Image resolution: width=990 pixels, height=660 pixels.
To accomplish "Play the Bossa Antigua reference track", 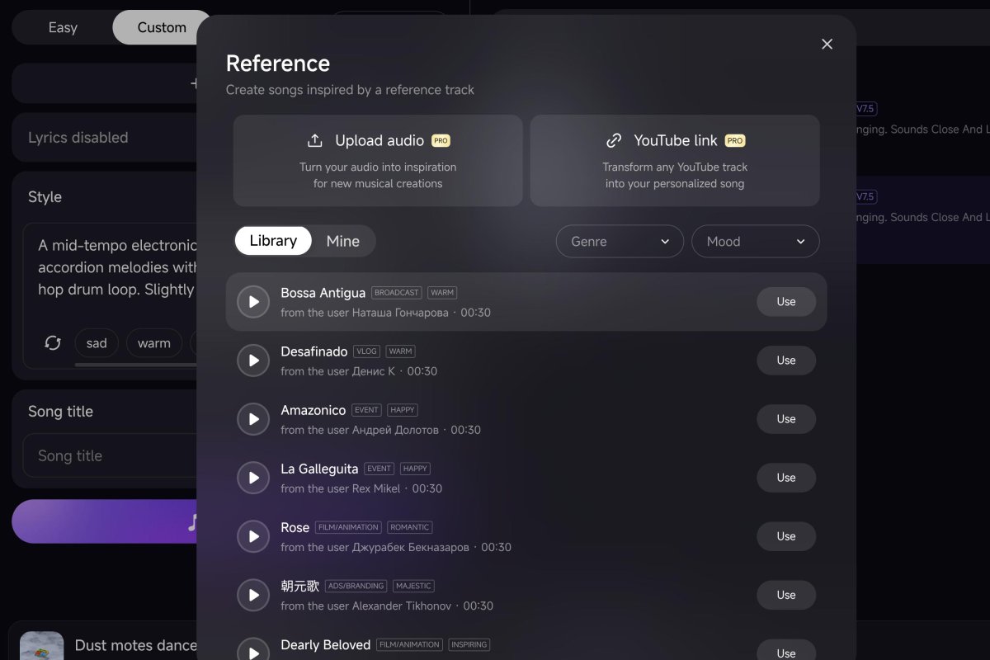I will coord(253,301).
